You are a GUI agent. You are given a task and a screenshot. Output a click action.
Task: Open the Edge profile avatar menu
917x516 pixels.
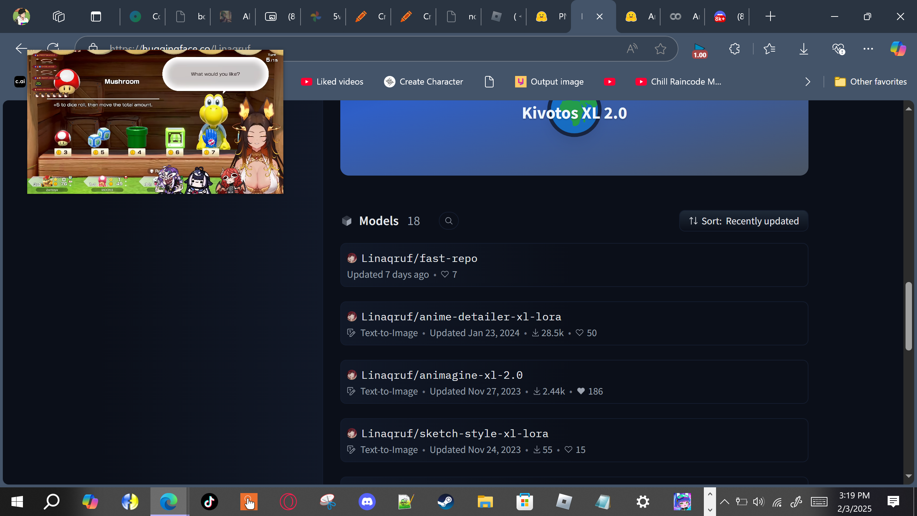click(21, 16)
